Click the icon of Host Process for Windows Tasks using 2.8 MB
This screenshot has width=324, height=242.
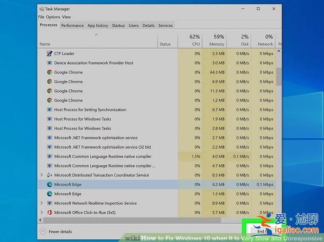tap(50, 128)
